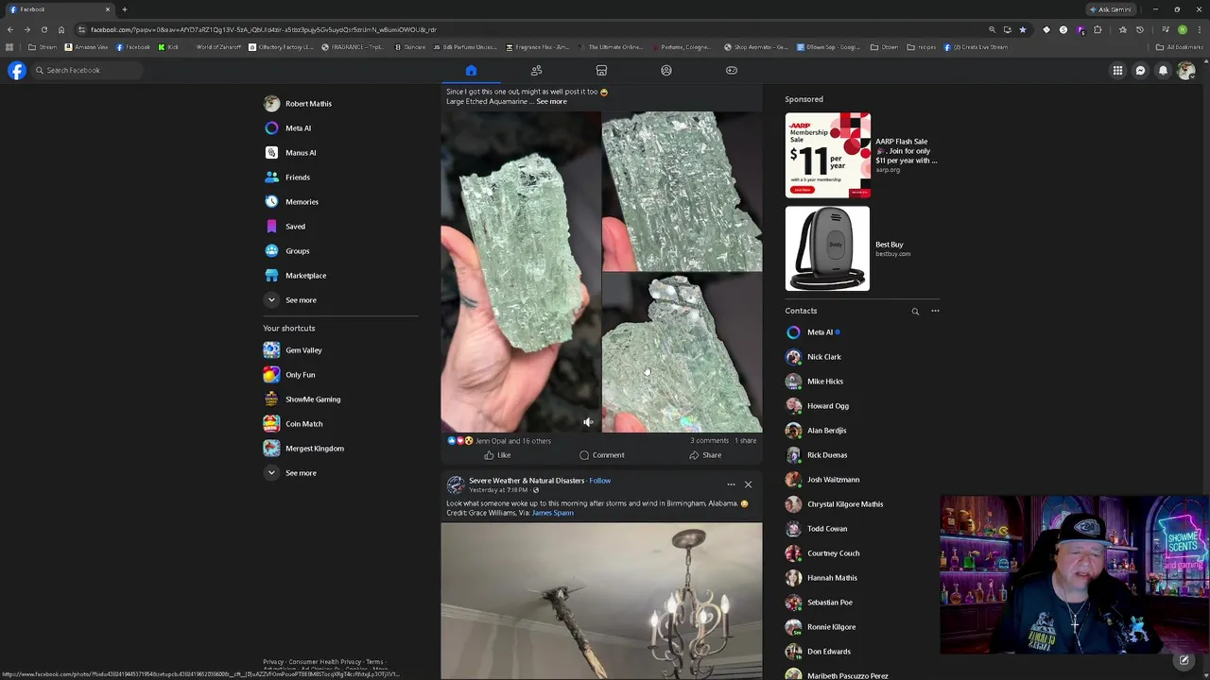
Task: Click the Search Facebook field
Action: [87, 70]
